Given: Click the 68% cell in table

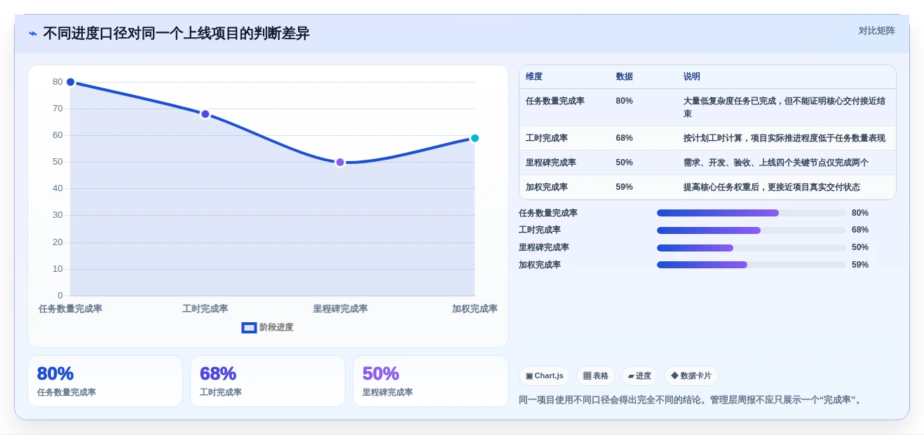Looking at the screenshot, I should pos(624,138).
